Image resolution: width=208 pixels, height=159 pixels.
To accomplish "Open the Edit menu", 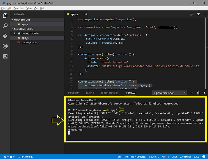I will (9, 8).
